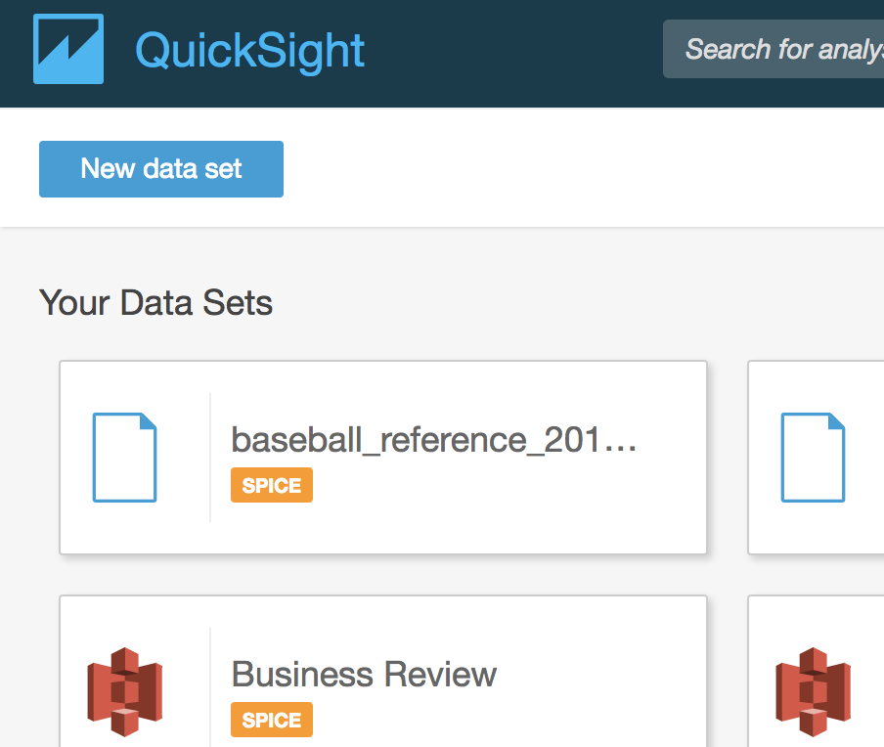Click the QuickSight brand name text

[x=249, y=50]
